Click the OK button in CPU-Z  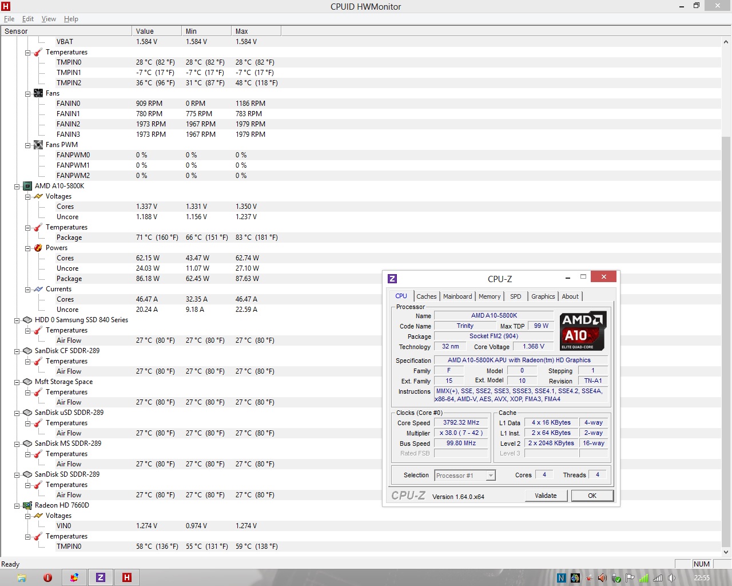pos(592,496)
